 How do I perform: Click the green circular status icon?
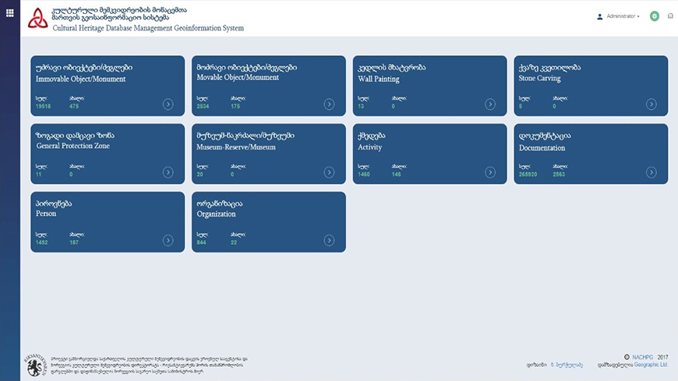point(654,16)
